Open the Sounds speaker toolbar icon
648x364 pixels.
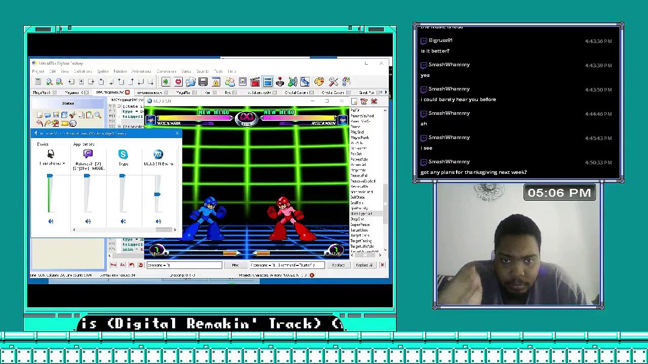coord(292,82)
